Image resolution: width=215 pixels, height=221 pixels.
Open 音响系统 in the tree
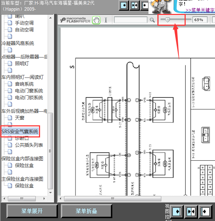[x=24, y=84]
